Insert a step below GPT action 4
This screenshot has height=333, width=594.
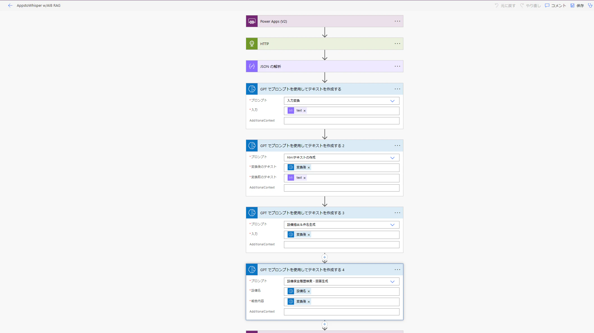[x=325, y=324]
